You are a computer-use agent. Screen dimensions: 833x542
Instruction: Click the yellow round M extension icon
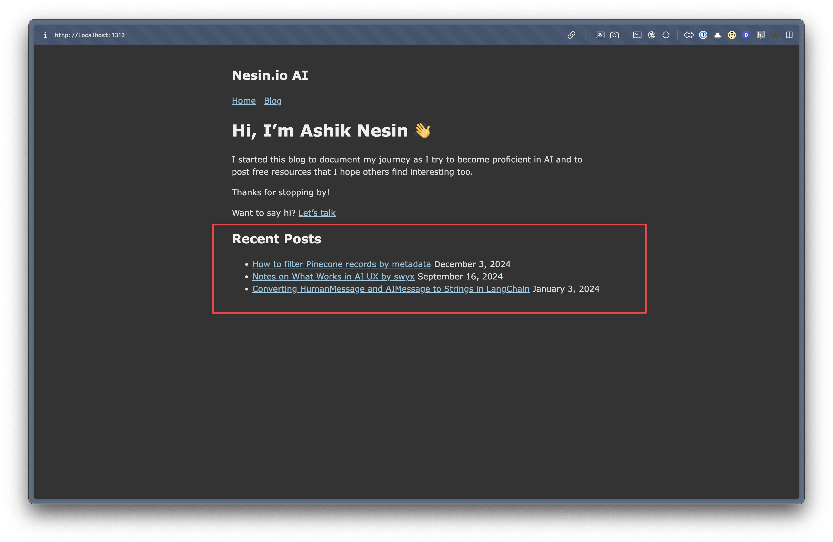pyautogui.click(x=732, y=35)
